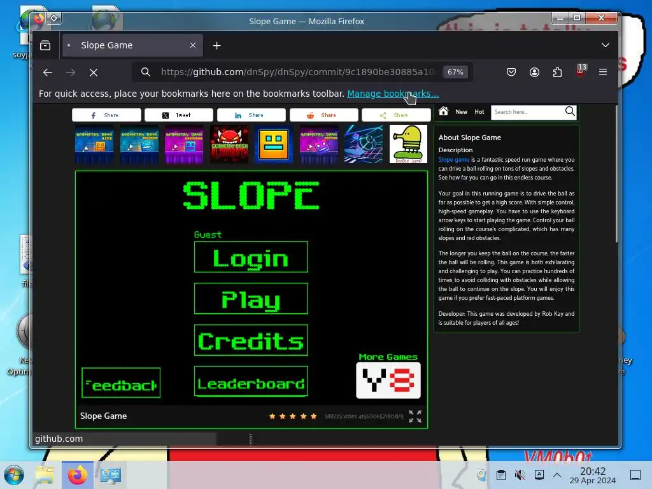The height and width of the screenshot is (489, 652).
Task: Go to site home via house icon
Action: pos(444,111)
